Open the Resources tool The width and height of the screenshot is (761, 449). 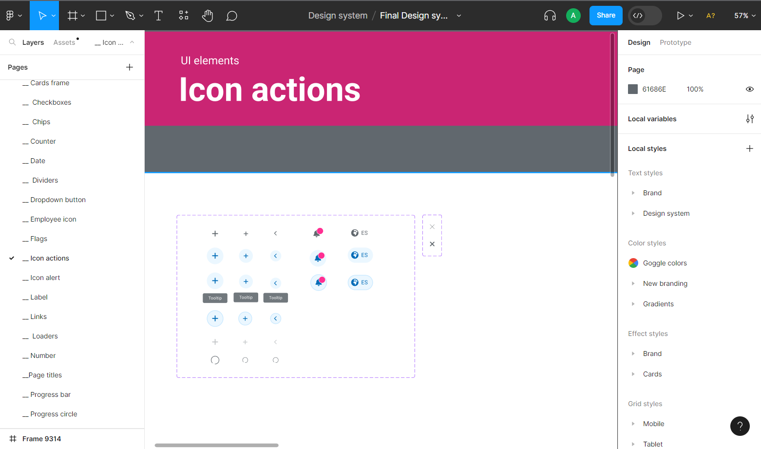point(183,16)
